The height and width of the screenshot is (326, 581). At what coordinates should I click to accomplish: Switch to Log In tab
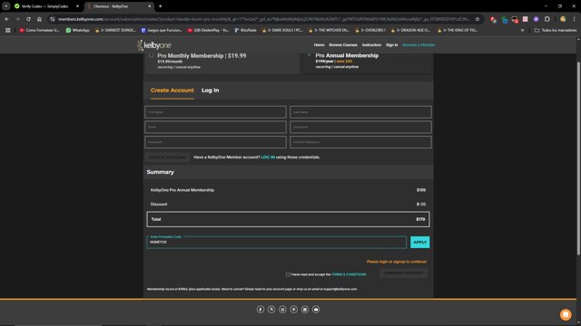(x=210, y=91)
